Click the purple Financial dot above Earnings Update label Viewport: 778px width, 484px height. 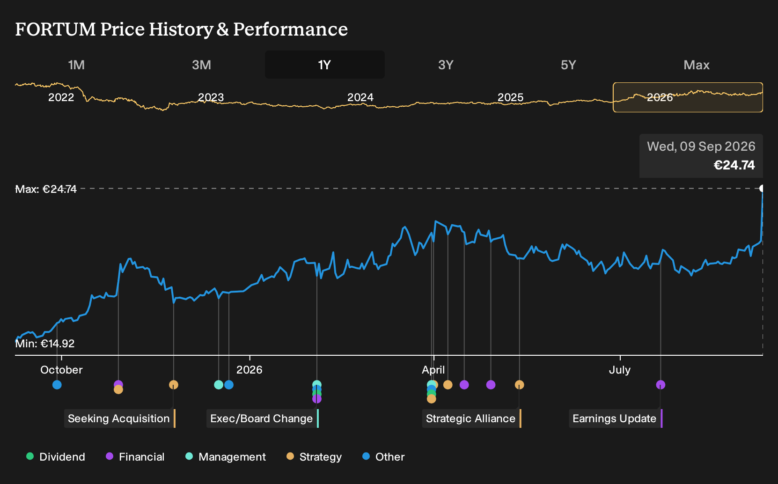click(661, 385)
